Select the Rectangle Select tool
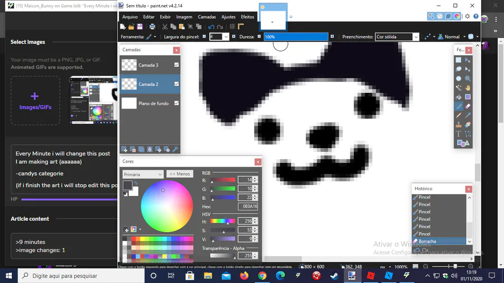504x283 pixels. click(458, 60)
